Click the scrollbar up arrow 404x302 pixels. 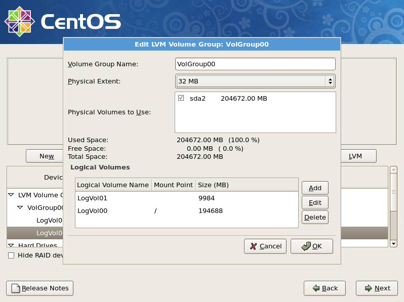[x=393, y=169]
